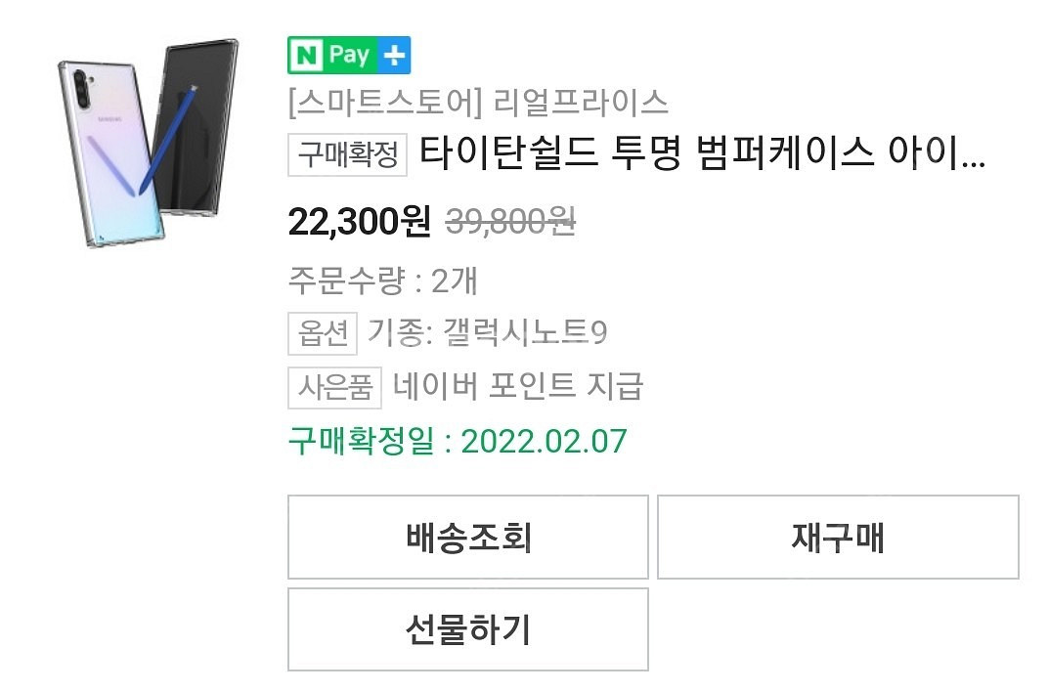
Task: Select the 구매확정 status badge
Action: 348,155
